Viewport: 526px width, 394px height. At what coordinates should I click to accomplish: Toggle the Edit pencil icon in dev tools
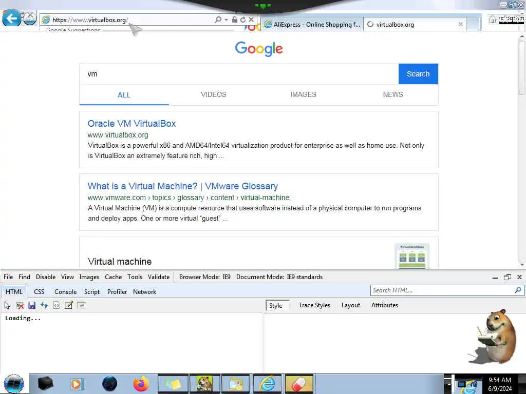pos(69,305)
